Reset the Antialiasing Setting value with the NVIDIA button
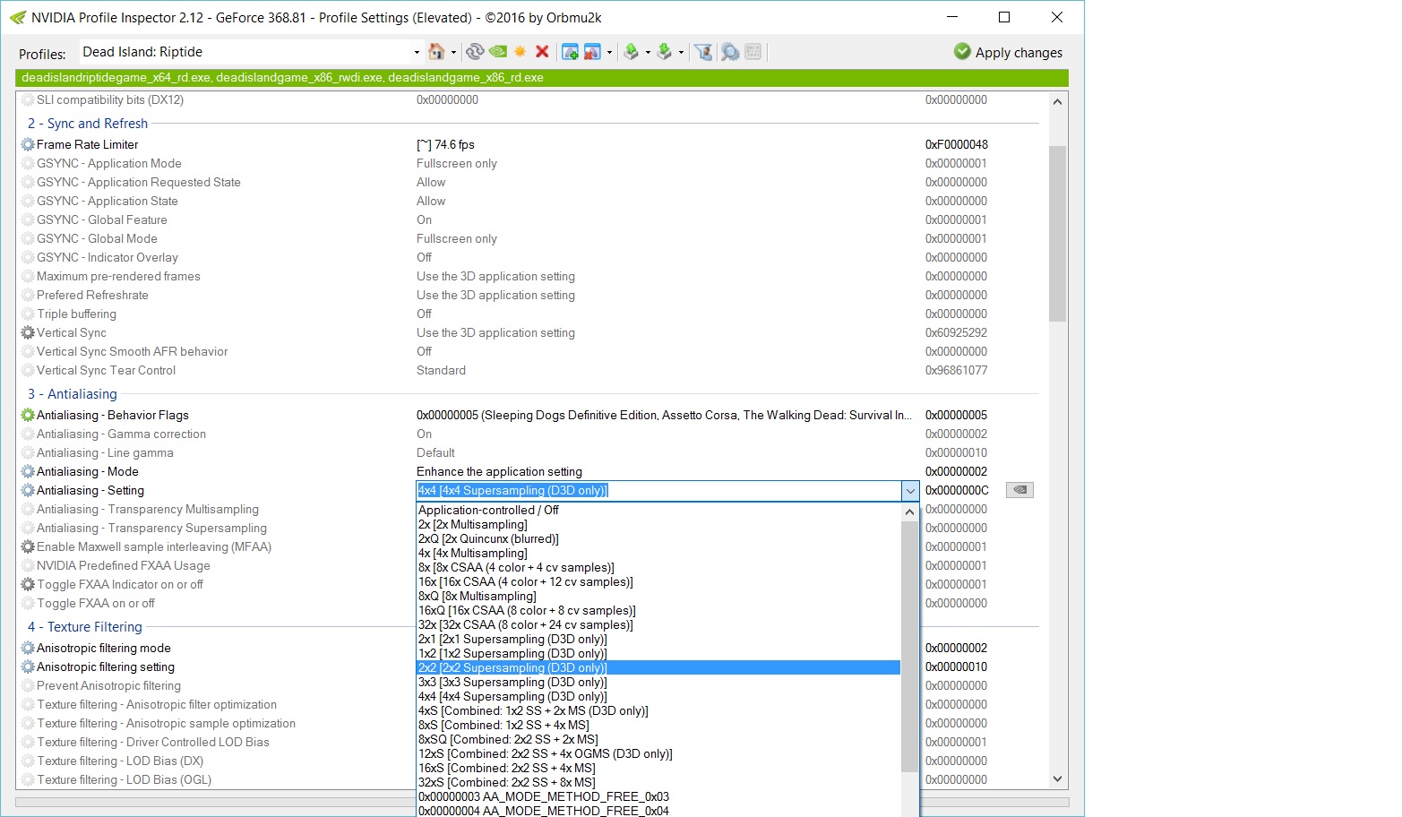 tap(1019, 490)
